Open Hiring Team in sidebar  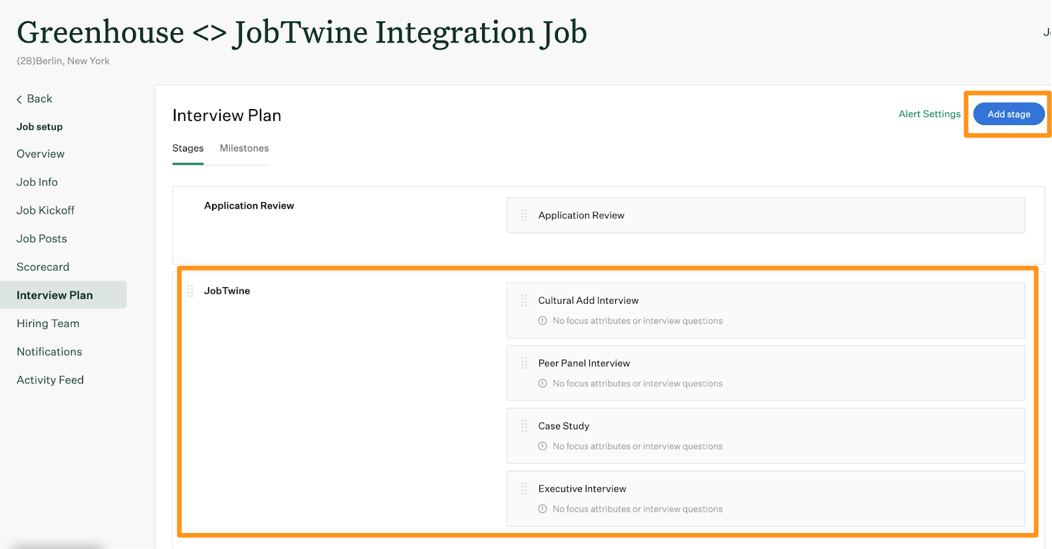(x=48, y=324)
